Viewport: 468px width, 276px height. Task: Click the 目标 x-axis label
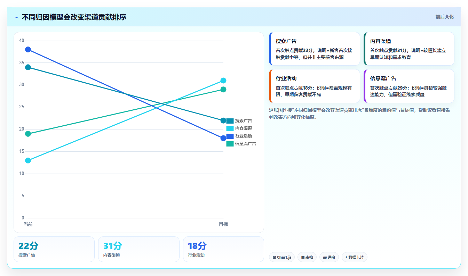(223, 225)
